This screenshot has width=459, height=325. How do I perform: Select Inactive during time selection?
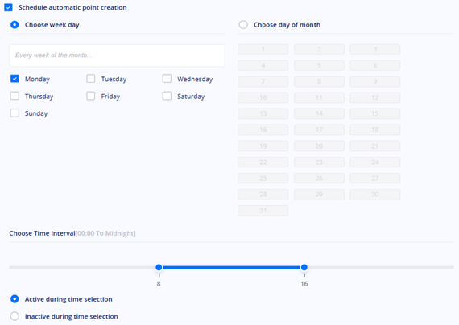(x=14, y=316)
